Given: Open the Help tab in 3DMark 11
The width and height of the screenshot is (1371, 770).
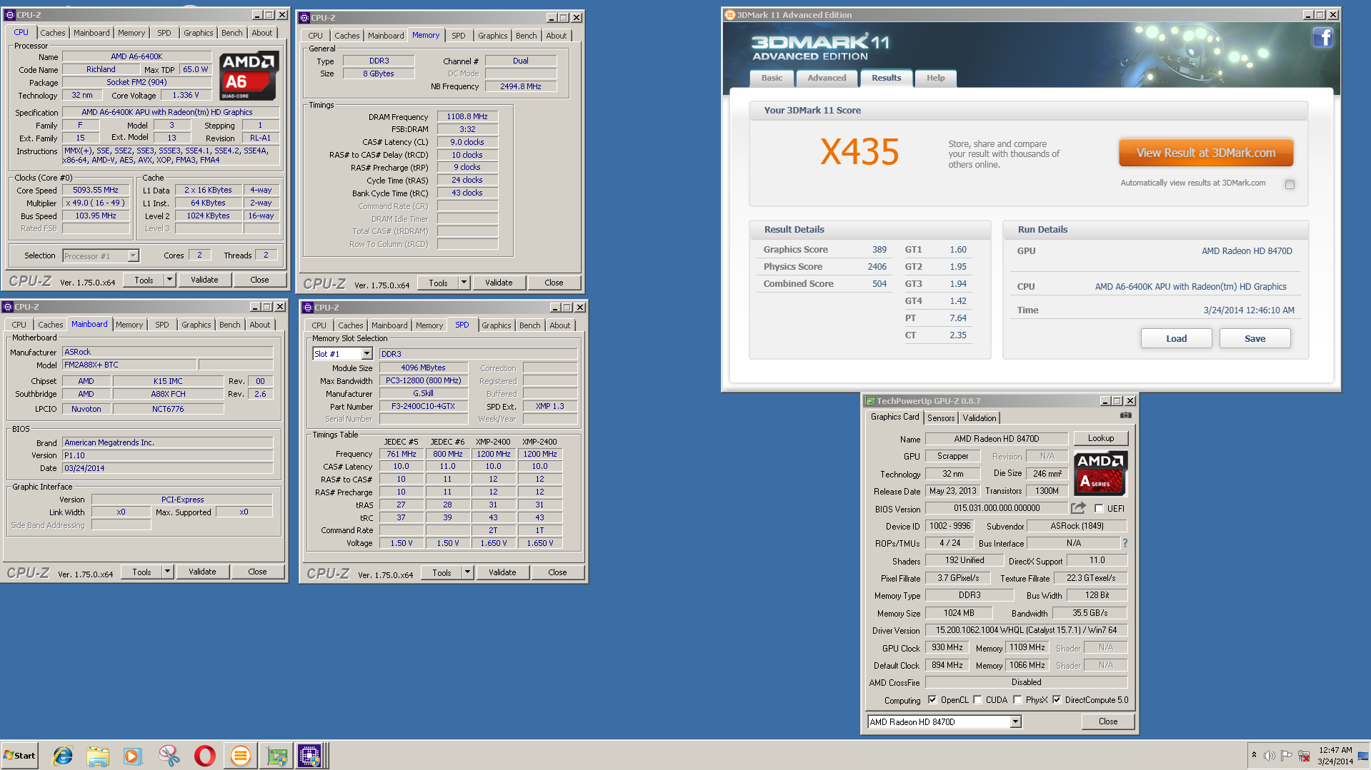Looking at the screenshot, I should coord(935,78).
